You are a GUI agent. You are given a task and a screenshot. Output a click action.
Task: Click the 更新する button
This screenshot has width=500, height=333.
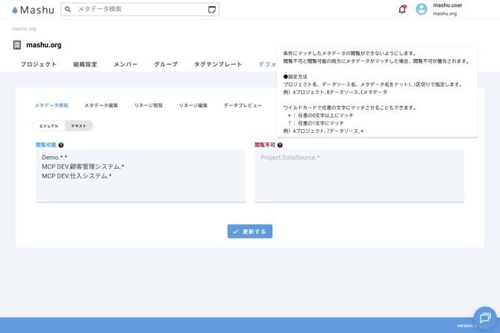pos(250,231)
